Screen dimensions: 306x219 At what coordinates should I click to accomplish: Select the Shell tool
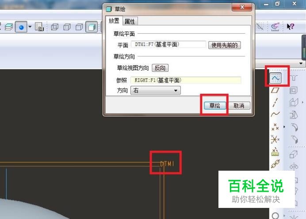coord(293,90)
